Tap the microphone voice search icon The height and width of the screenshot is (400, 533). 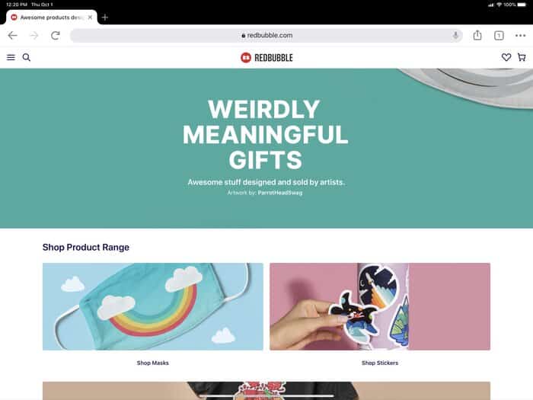click(x=455, y=35)
